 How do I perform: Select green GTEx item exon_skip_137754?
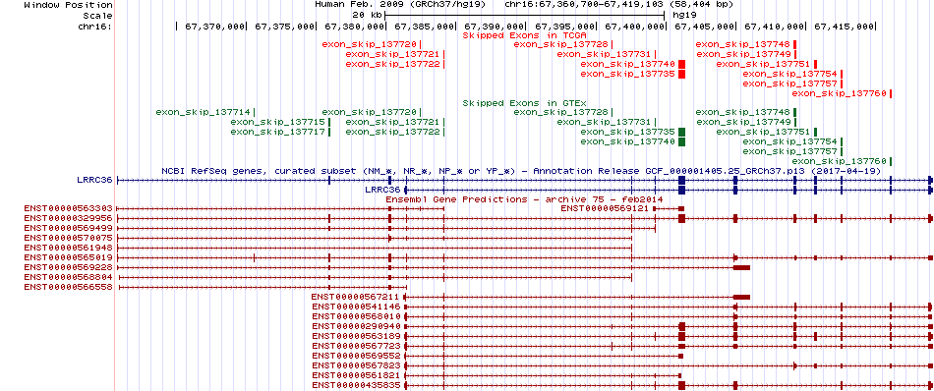pyautogui.click(x=790, y=141)
